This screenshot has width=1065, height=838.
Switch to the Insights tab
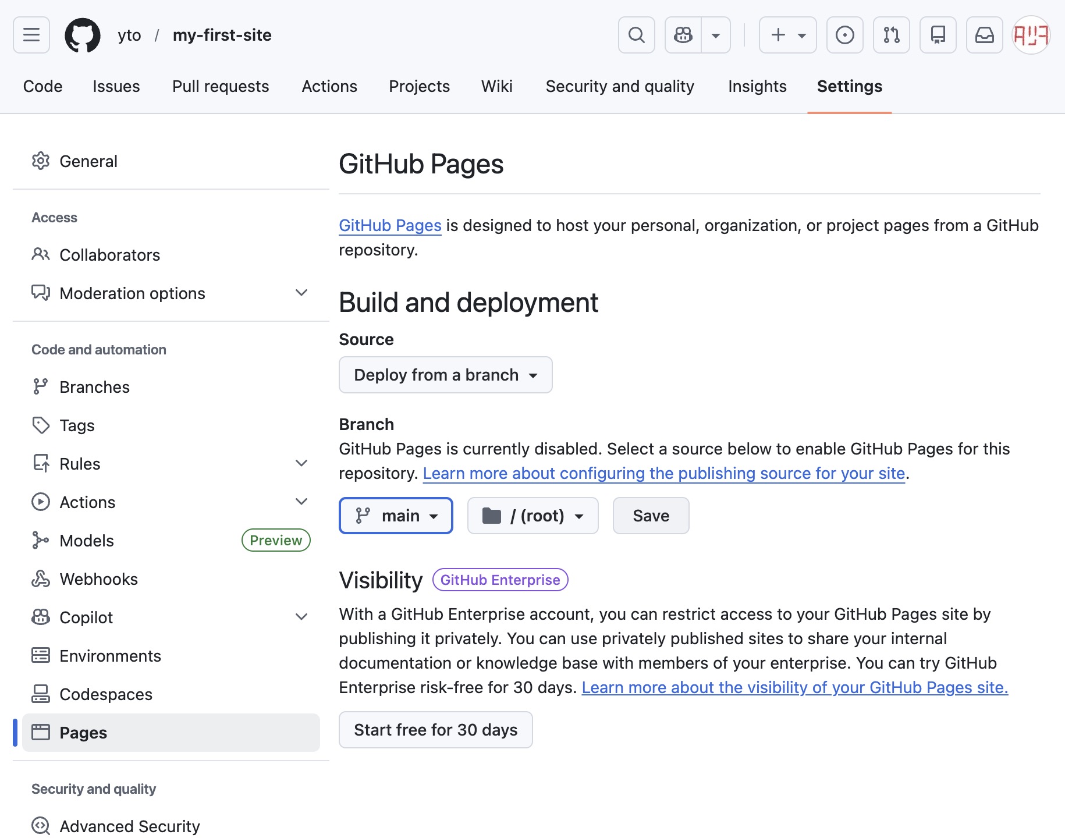[757, 86]
